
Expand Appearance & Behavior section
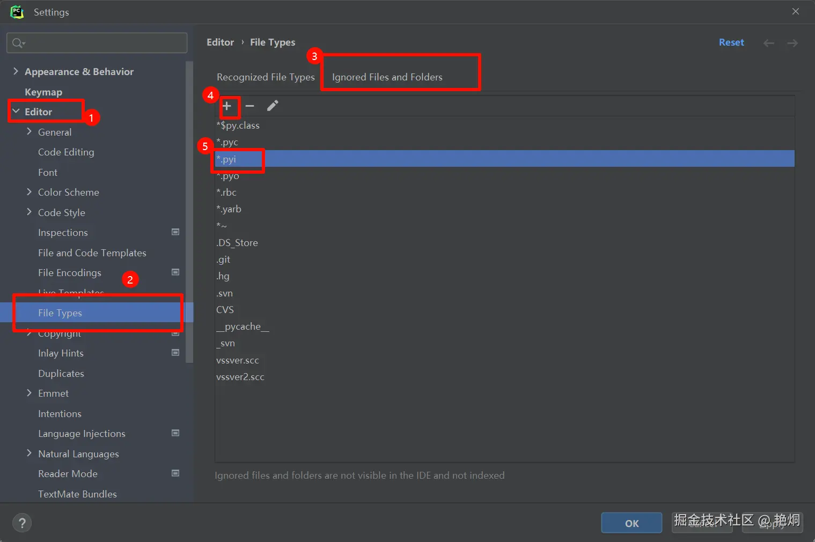tap(16, 71)
